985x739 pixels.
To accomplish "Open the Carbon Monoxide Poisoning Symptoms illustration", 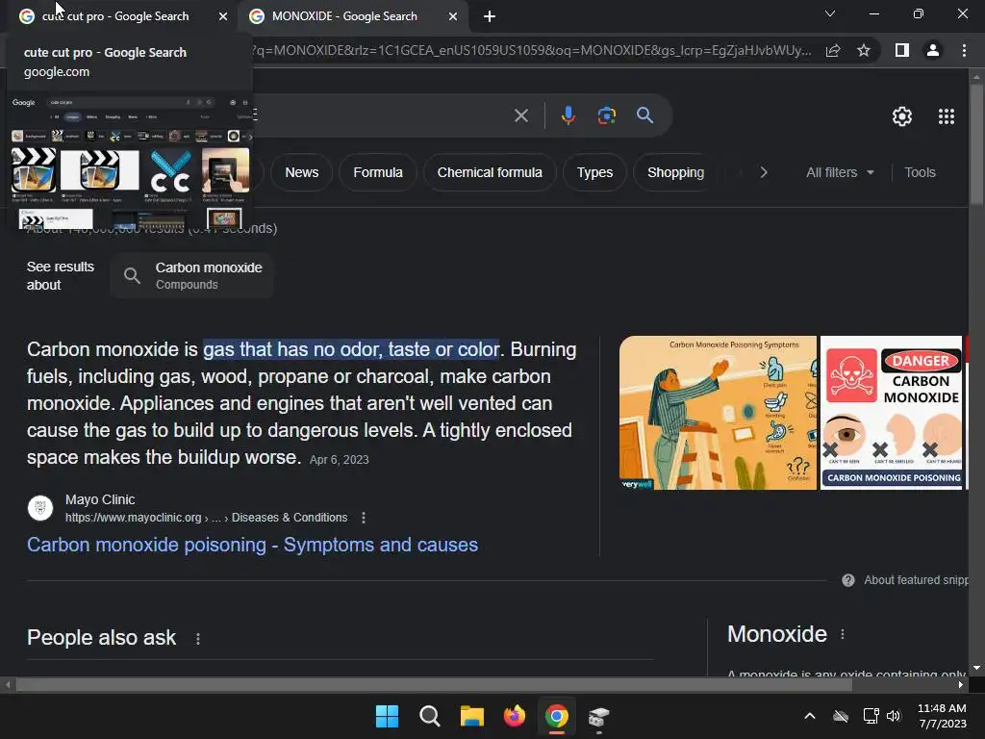I will pyautogui.click(x=718, y=413).
